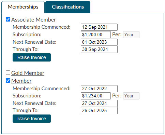Switch to the Classifications tab
This screenshot has width=165, height=135.
coord(68,7)
